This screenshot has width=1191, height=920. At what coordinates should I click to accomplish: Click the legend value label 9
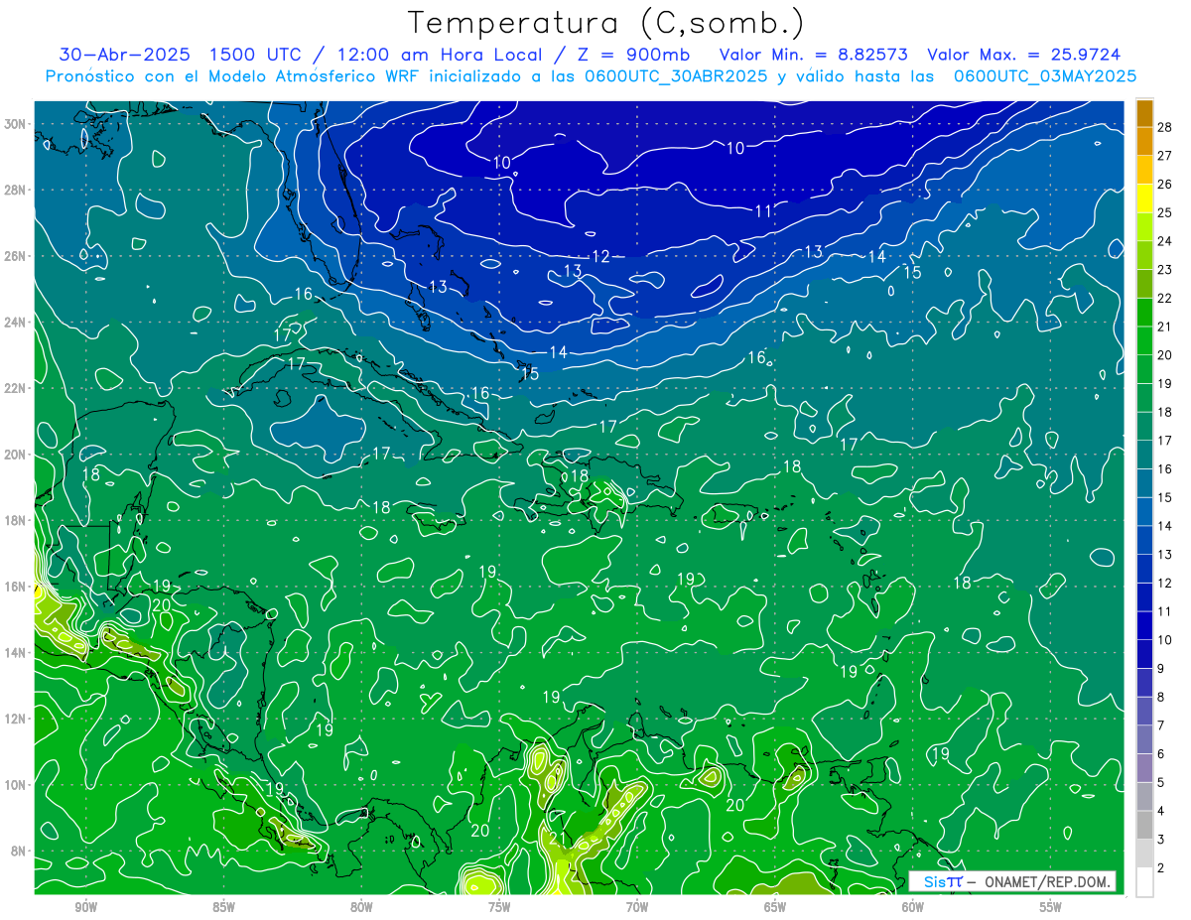click(1161, 669)
